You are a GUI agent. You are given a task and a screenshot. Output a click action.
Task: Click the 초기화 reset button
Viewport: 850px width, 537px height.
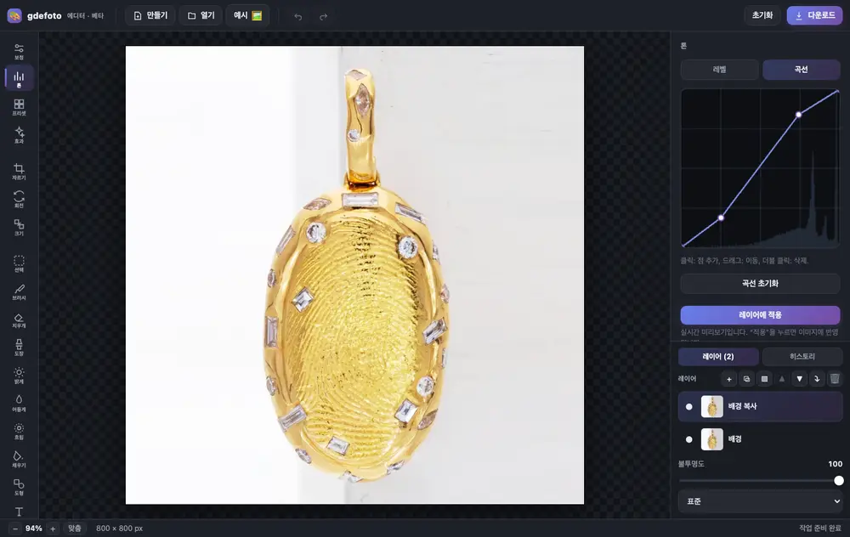pos(762,15)
